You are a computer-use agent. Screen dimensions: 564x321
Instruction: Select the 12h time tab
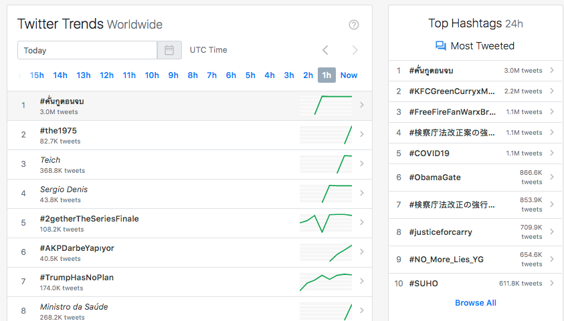106,75
